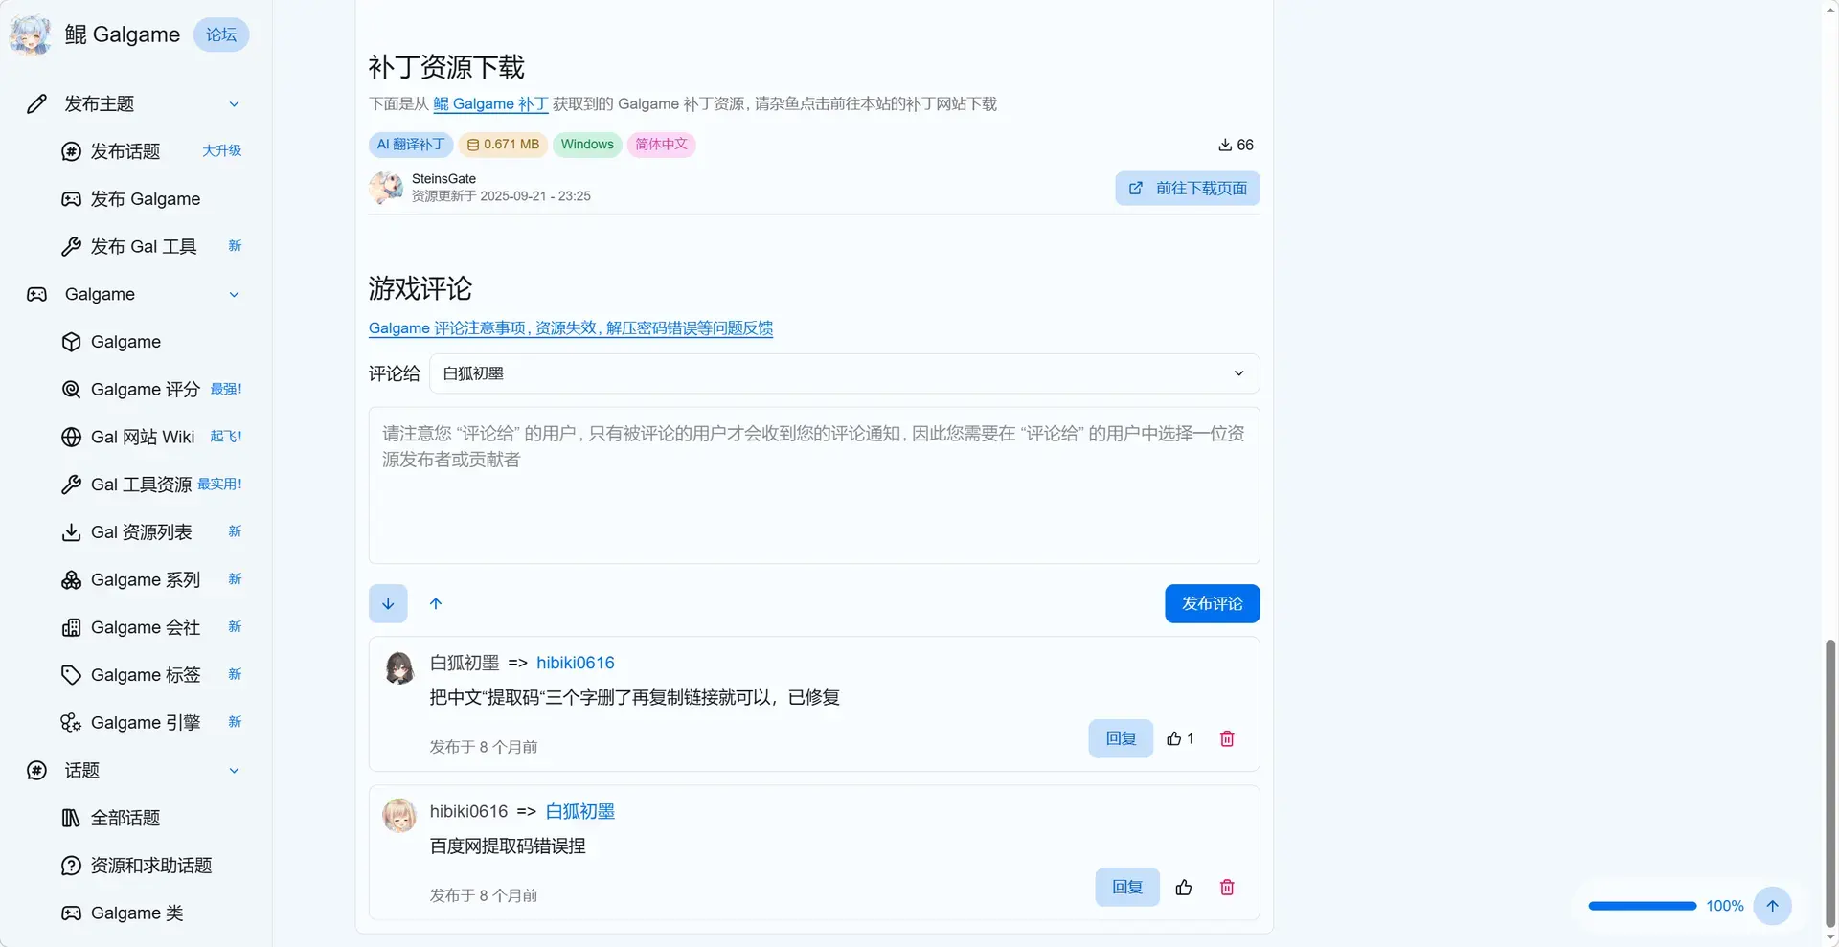Viewport: 1839px width, 947px height.
Task: Click the 0.671 MB size tag
Action: (503, 145)
